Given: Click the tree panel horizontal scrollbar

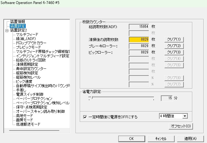Looking at the screenshot, I should (34, 130).
